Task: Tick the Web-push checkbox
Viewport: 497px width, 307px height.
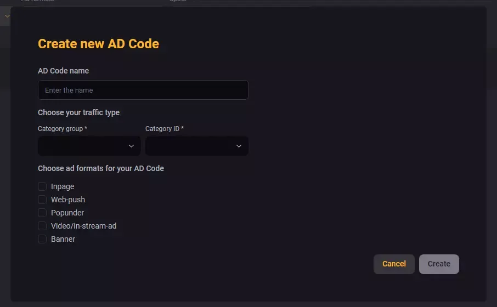Action: (x=42, y=200)
